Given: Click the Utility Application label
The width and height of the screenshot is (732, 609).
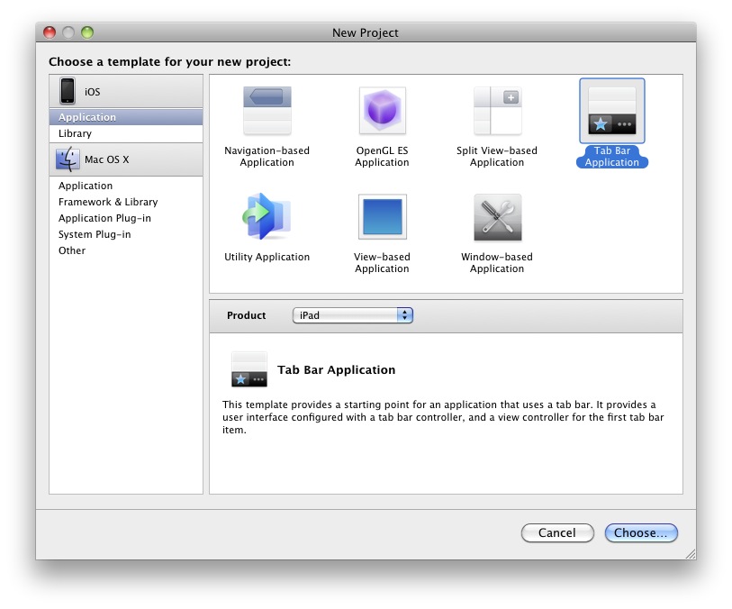Looking at the screenshot, I should pos(267,257).
